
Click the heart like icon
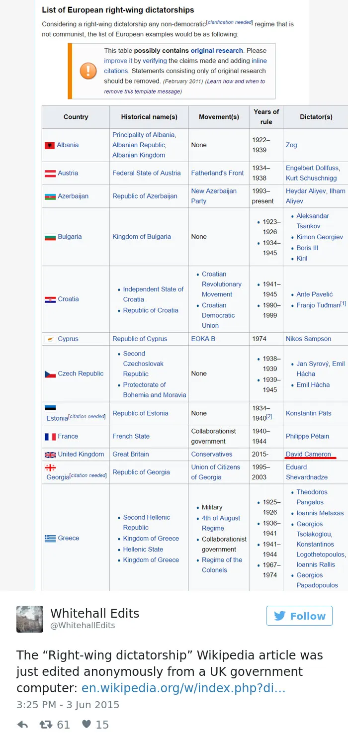(x=87, y=724)
